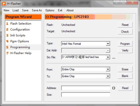This screenshot has height=106, width=140.
Task: Click the question mark icon beside H-Flasher Help
Action: click(7, 53)
